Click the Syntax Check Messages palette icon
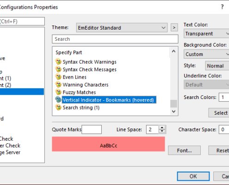Screen dimensions: 229x185 click(58, 69)
